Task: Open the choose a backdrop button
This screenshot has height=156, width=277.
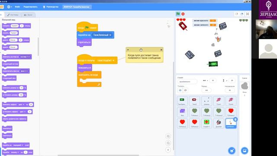Action: [245, 151]
